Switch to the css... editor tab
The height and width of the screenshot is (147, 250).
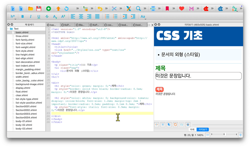tap(110, 25)
